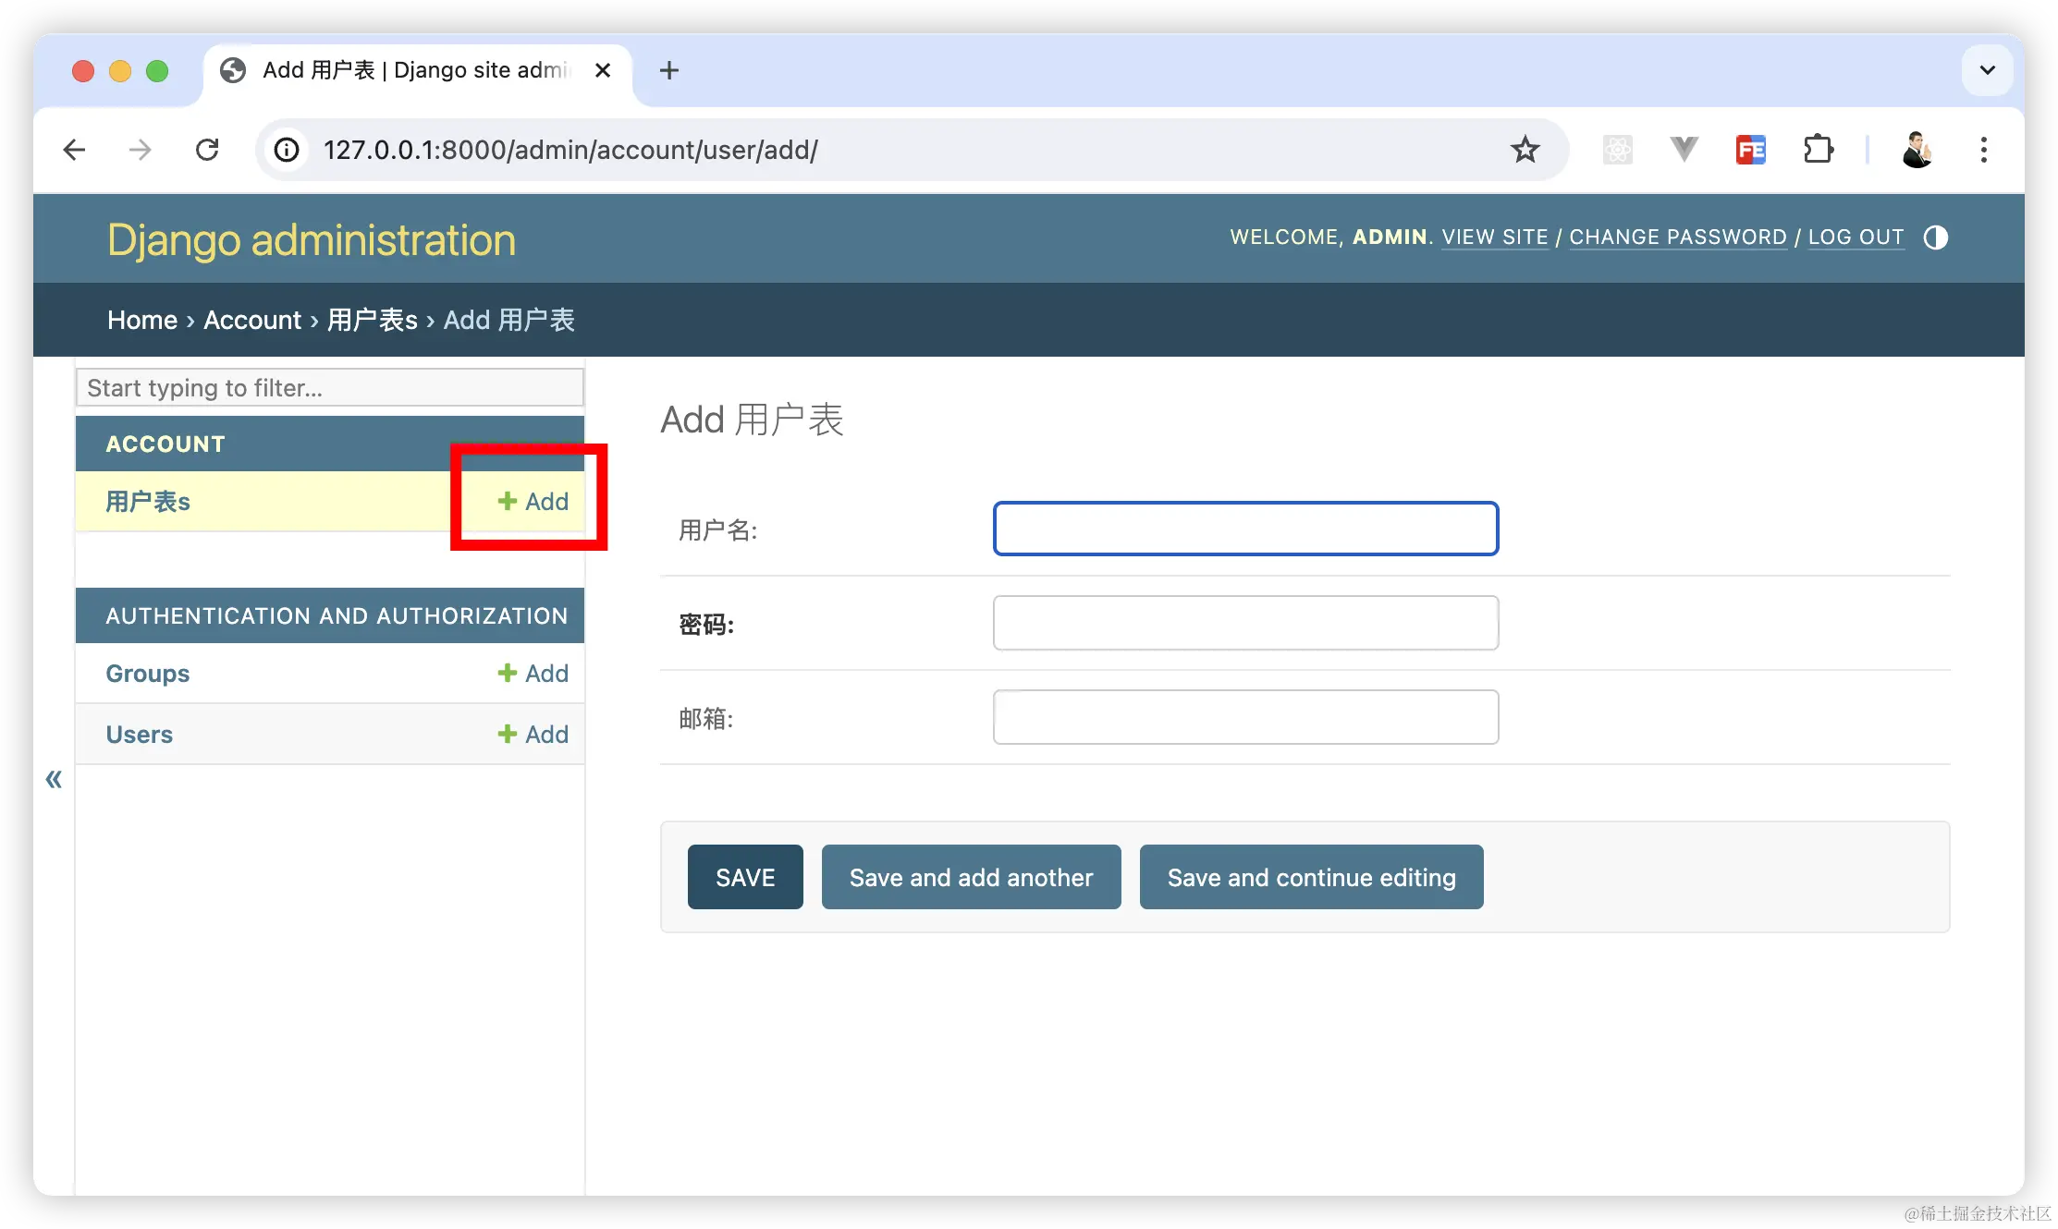Click the React devtools extension icon

[x=1617, y=150]
